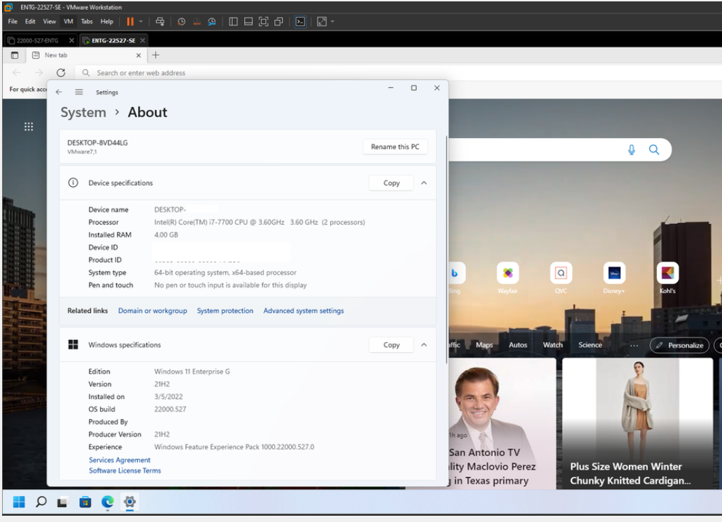This screenshot has width=722, height=522.
Task: Start voice search with microphone icon
Action: pyautogui.click(x=631, y=150)
